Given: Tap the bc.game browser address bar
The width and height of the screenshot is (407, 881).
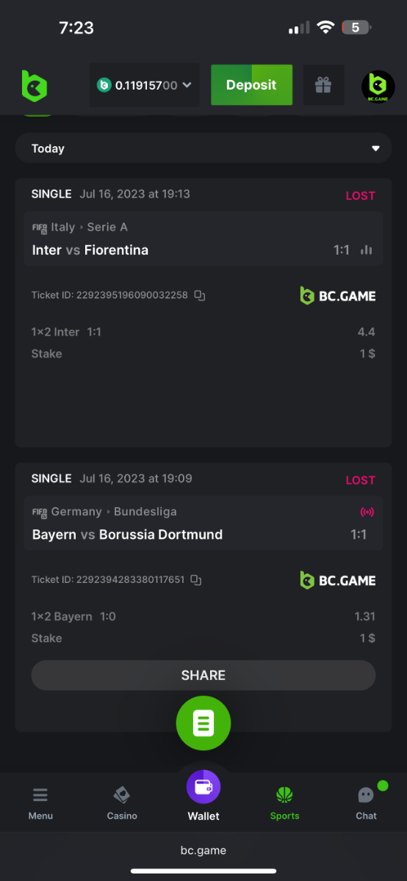Looking at the screenshot, I should tap(203, 851).
